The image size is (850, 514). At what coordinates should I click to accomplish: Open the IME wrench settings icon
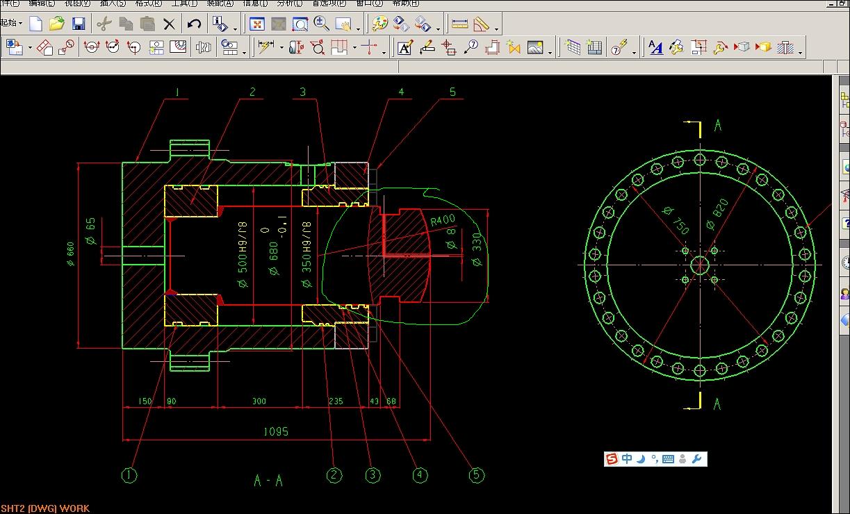click(x=697, y=459)
